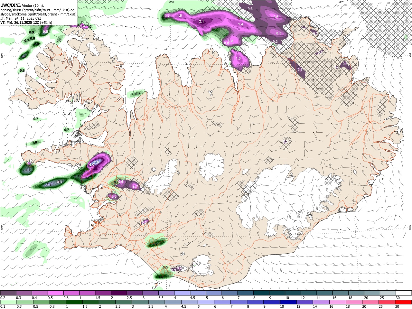
Task: Click the 'slydda/snjókoma' legend description line
Action: click(39, 14)
